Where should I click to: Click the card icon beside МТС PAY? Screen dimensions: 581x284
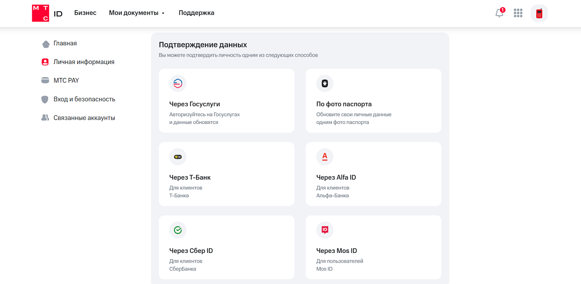[x=45, y=81]
